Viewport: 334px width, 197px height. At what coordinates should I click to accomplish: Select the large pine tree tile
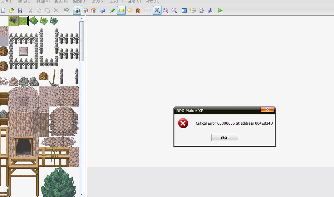[59, 182]
